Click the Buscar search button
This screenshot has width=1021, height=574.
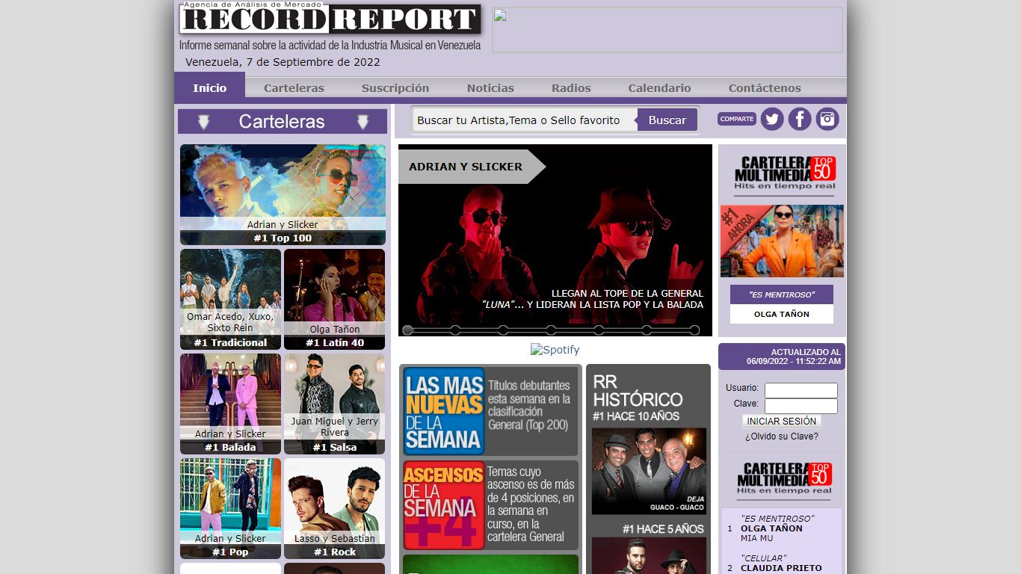[x=667, y=120]
